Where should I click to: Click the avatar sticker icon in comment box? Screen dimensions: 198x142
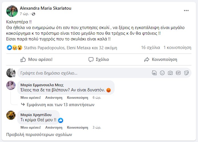click(x=154, y=73)
